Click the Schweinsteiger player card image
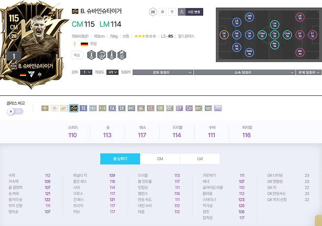The image size is (322, 226). click(32, 45)
